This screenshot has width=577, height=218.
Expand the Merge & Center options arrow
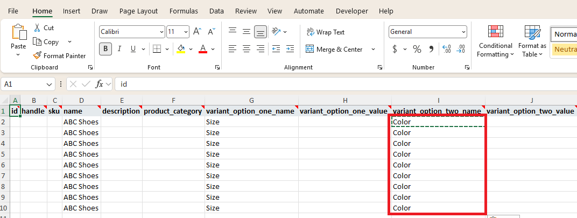click(x=373, y=49)
